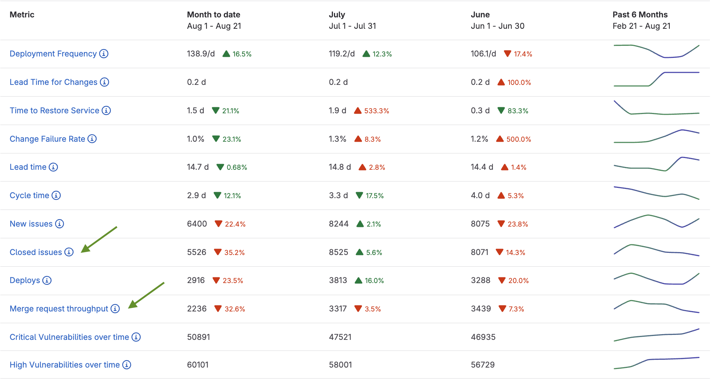Expand the High Vulnerabilities over time metric
Screen dimensions: 711x380
(65, 364)
